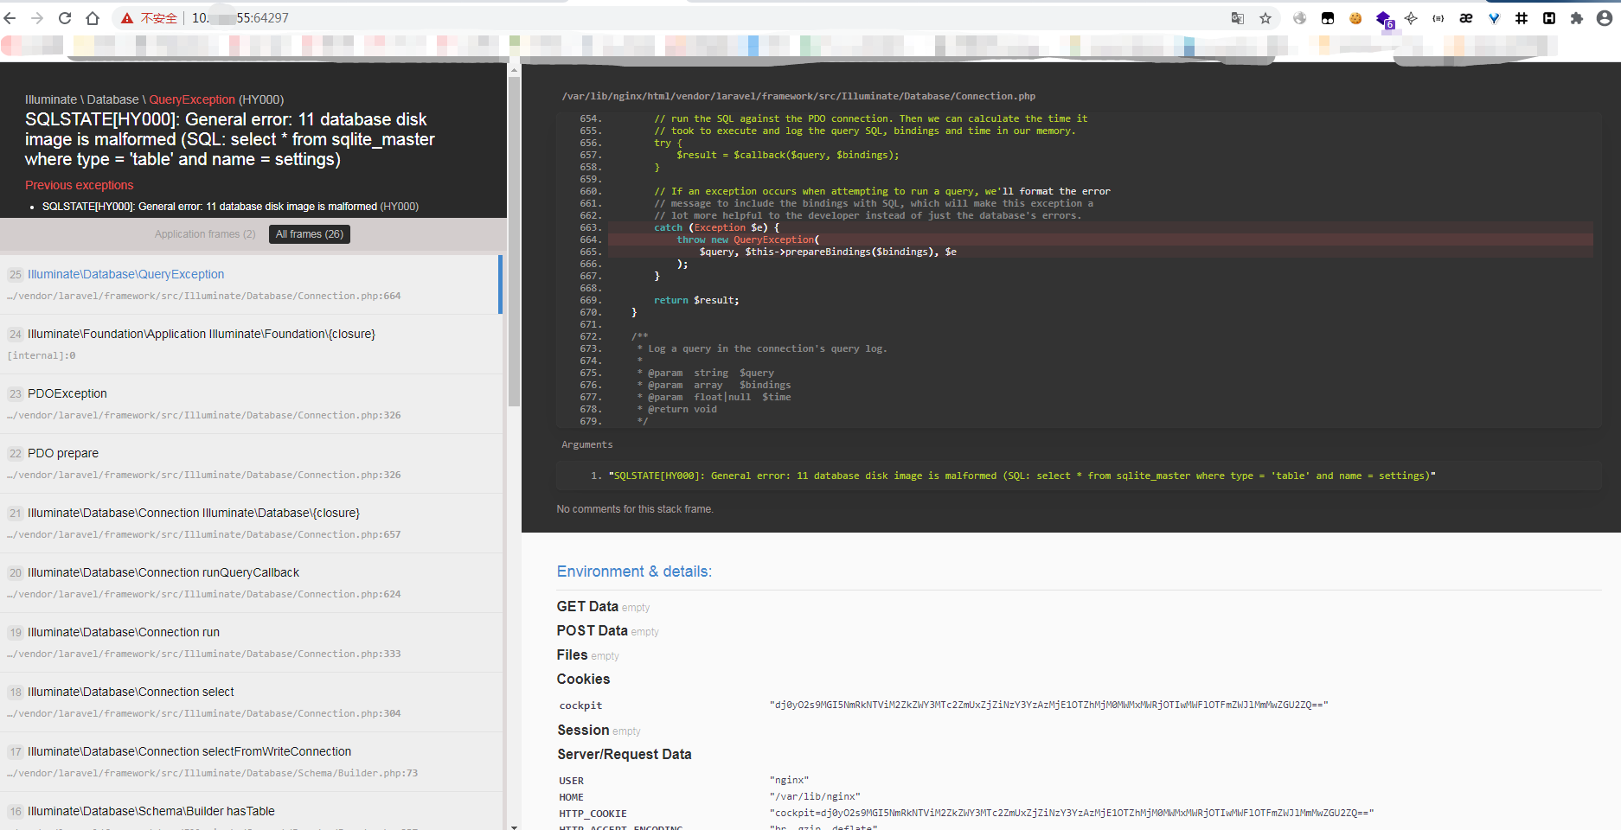Screen dimensions: 1621x830
Task: Click the POST Data section label
Action: [x=593, y=631]
